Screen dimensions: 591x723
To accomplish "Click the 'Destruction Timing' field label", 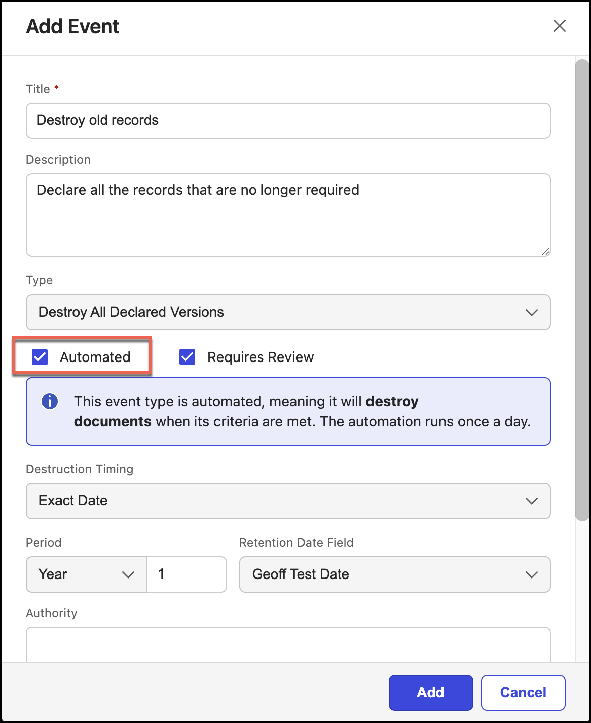I will click(x=80, y=469).
